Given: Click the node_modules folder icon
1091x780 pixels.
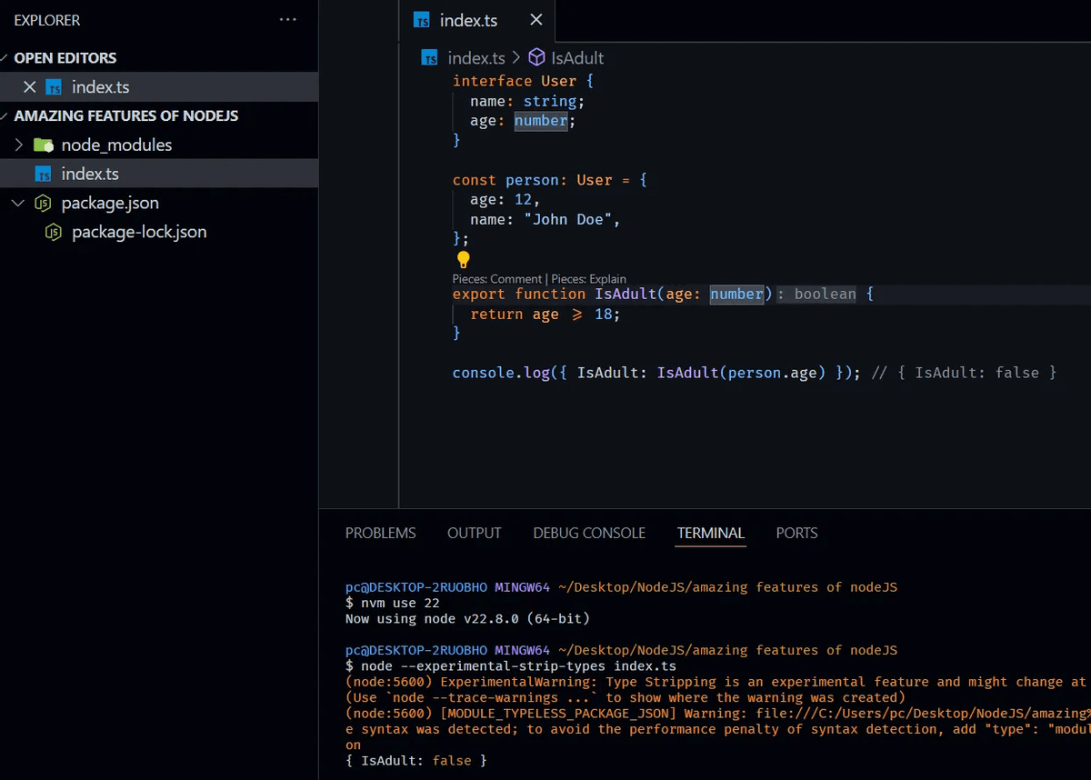Looking at the screenshot, I should (x=44, y=145).
